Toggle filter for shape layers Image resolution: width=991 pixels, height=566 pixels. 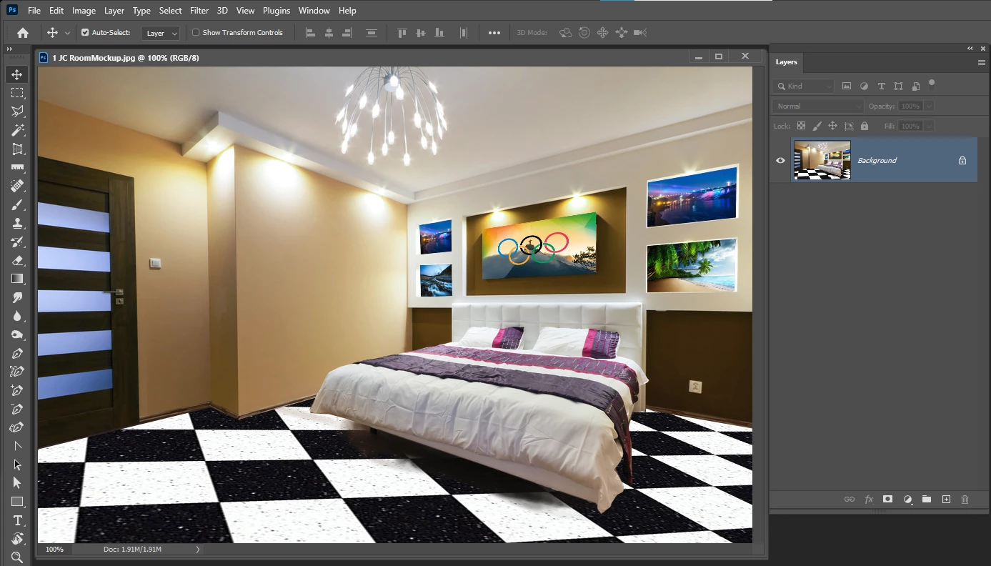click(x=898, y=86)
